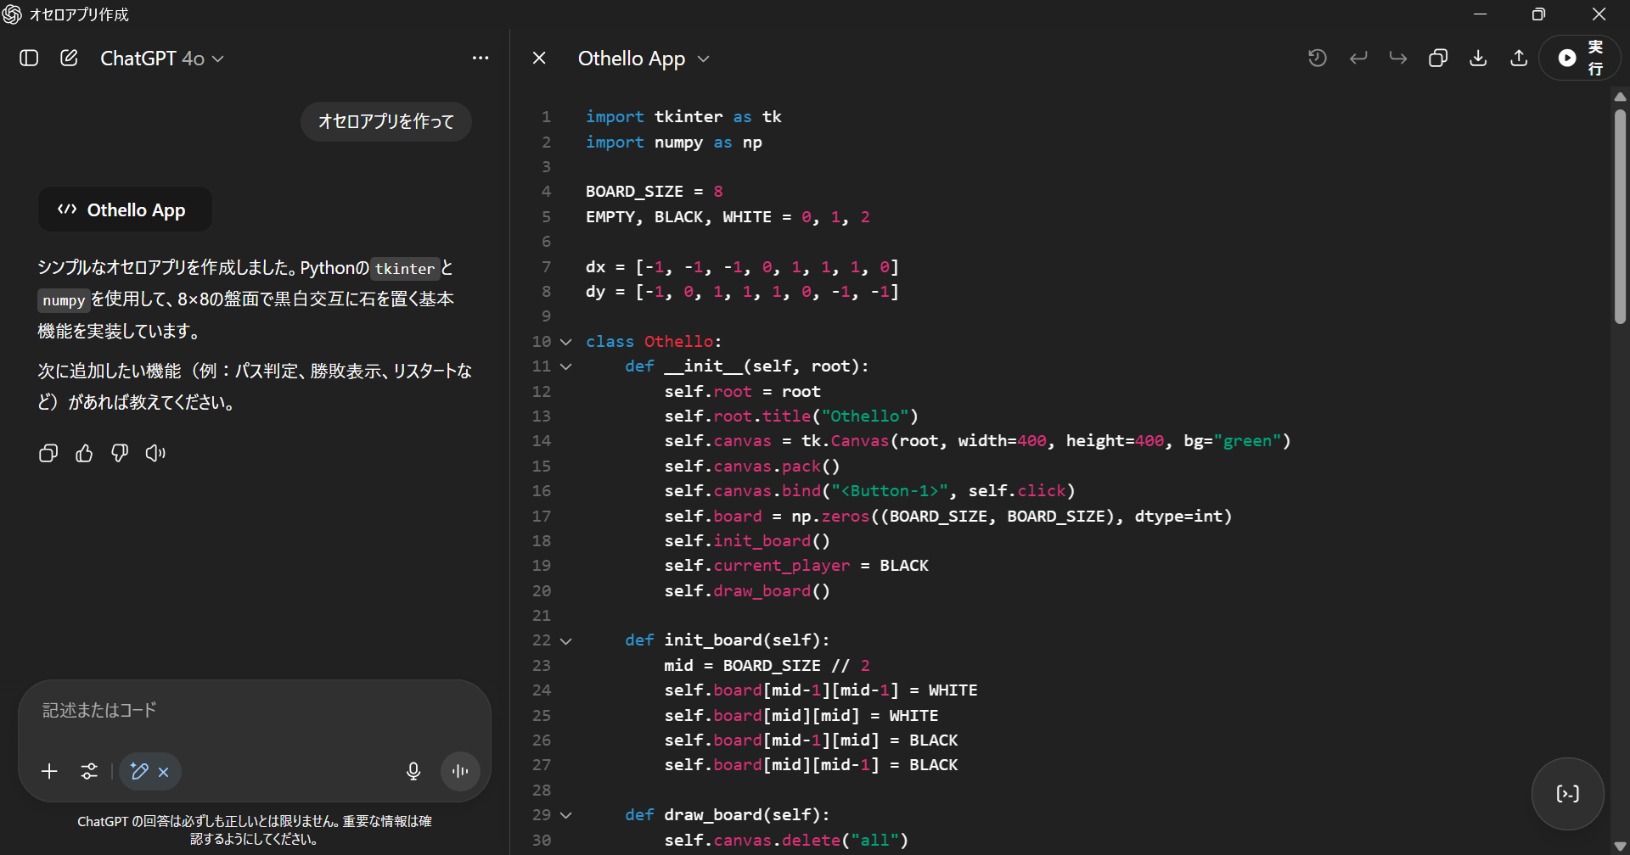Click the self.canvas.bind Button-1 line
Viewport: 1630px width, 855px height.
tap(869, 491)
